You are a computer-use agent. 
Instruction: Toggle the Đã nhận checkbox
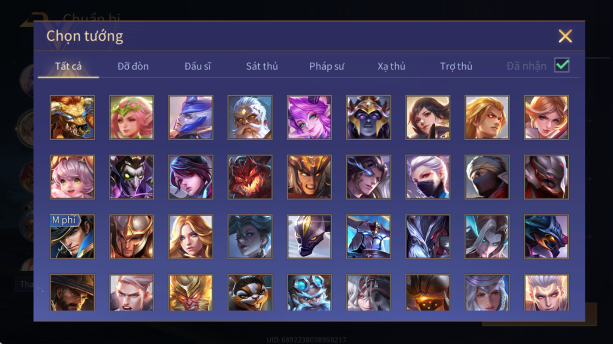pos(562,66)
